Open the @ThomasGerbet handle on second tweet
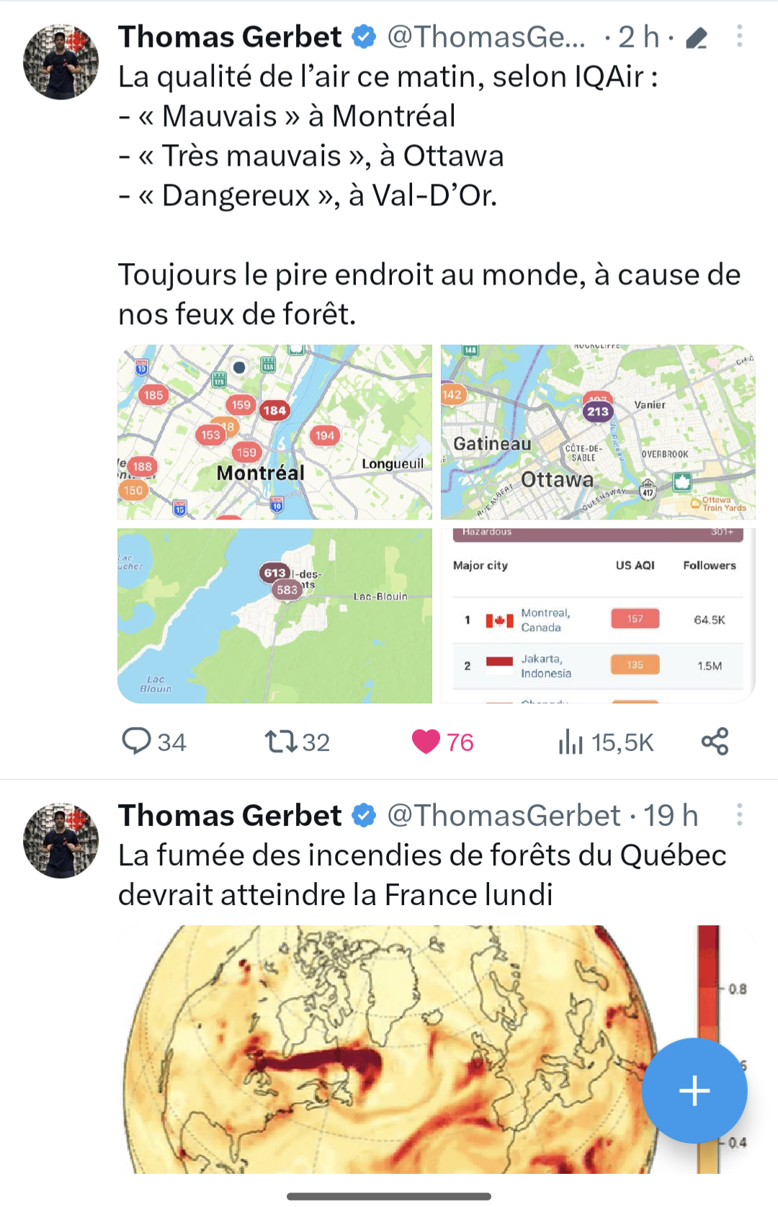The width and height of the screenshot is (778, 1207). (x=504, y=816)
